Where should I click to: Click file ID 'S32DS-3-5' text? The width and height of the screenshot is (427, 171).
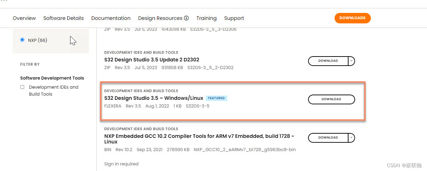coord(197,106)
